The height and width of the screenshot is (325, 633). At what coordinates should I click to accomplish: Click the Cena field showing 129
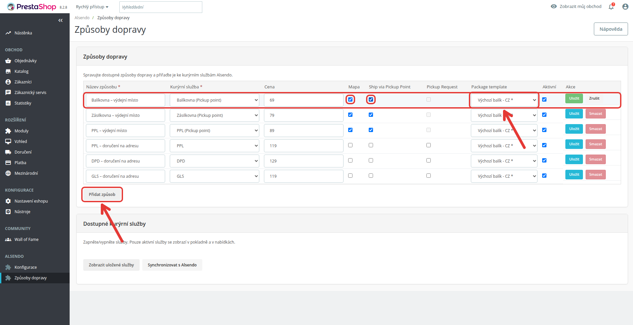click(304, 161)
